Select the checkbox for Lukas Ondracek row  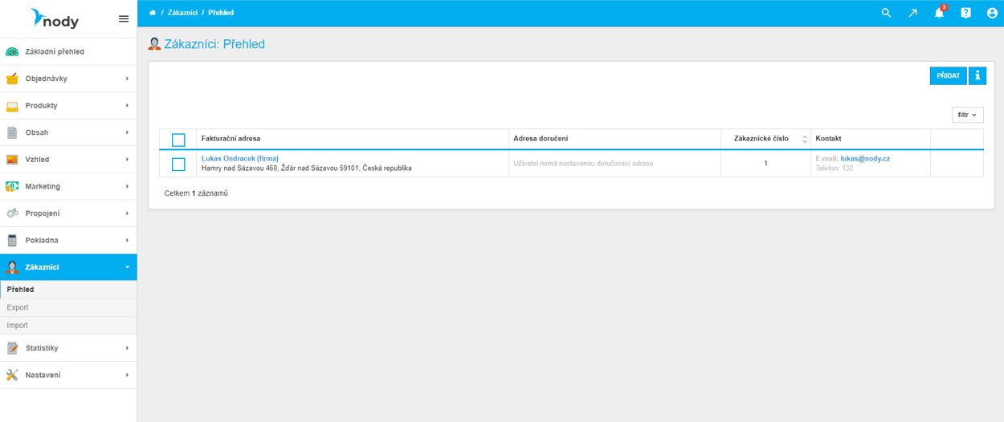tap(178, 164)
